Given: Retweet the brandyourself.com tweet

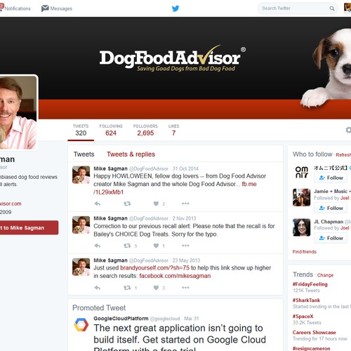Looking at the screenshot, I should pos(127,288).
